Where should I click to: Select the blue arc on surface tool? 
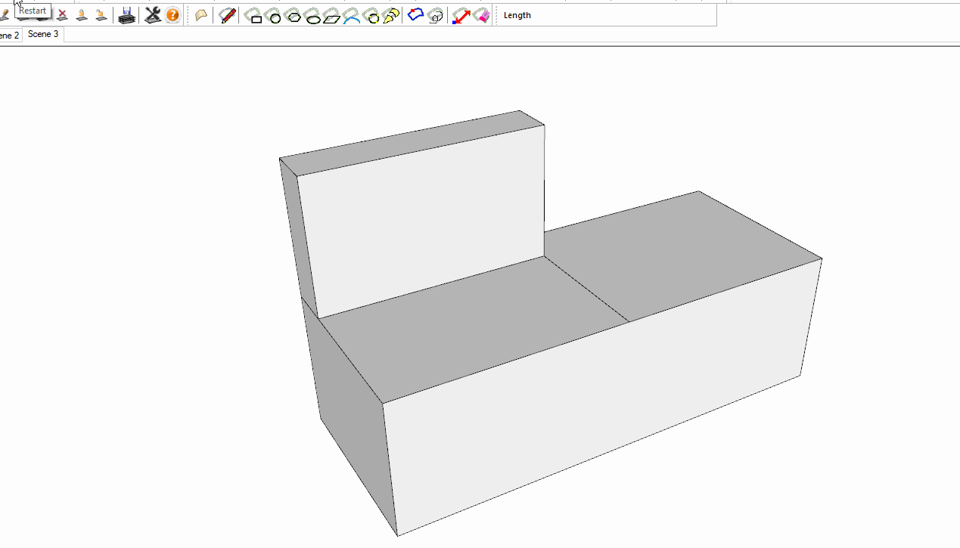point(351,16)
